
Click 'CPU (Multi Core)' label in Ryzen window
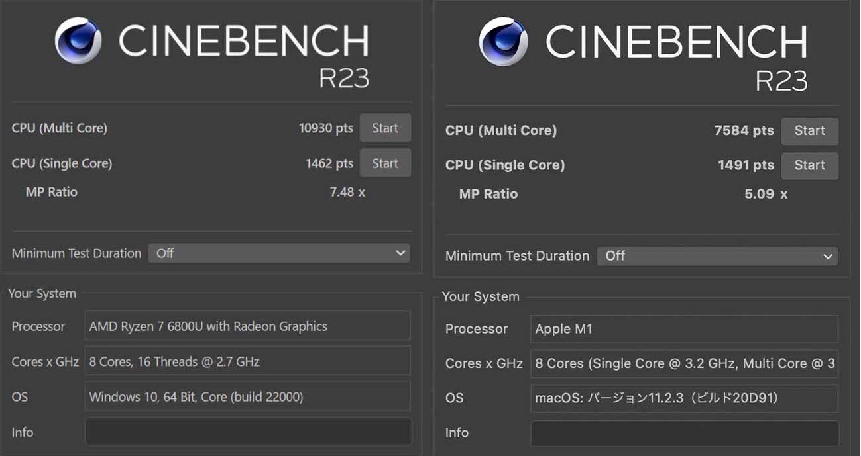tap(59, 128)
